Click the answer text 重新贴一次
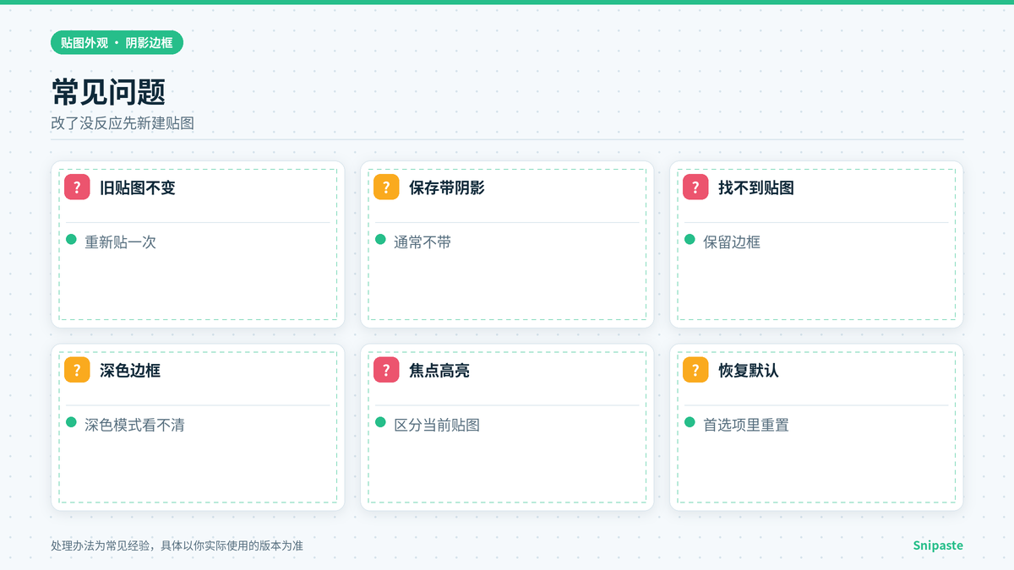1014x570 pixels. pyautogui.click(x=120, y=242)
